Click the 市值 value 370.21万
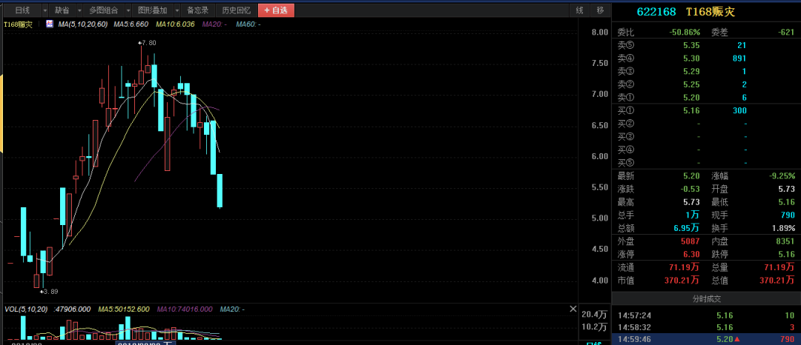Screen dimensions: 801x345 [x=682, y=281]
